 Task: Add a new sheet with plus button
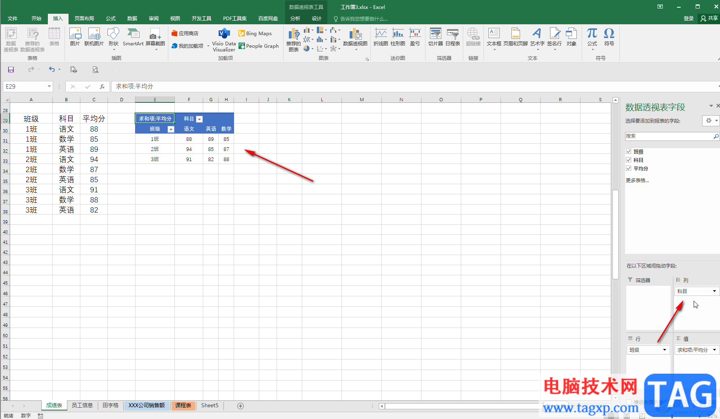pyautogui.click(x=241, y=406)
